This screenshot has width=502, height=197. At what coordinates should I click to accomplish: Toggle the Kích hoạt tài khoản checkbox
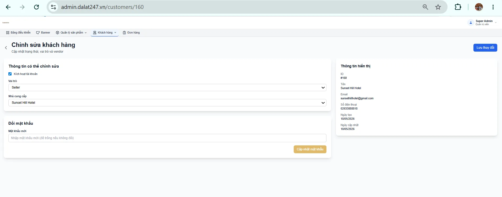[10, 74]
